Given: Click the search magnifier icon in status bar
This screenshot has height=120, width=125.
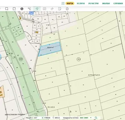Looking at the screenshot, I should pyautogui.click(x=96, y=118).
